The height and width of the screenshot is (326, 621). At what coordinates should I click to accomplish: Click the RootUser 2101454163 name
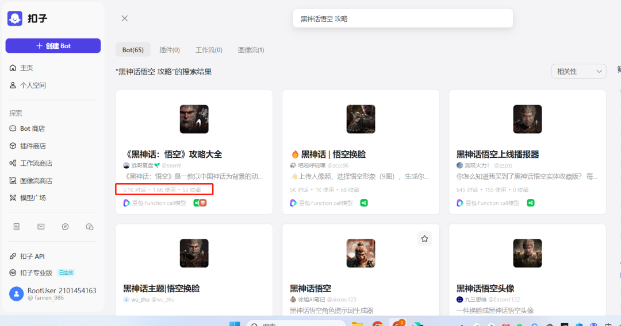[x=62, y=291]
